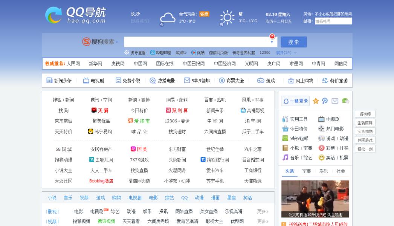The image size is (394, 226).
Task: Open 实用工具 tools icon in sidebar
Action: pyautogui.click(x=285, y=119)
